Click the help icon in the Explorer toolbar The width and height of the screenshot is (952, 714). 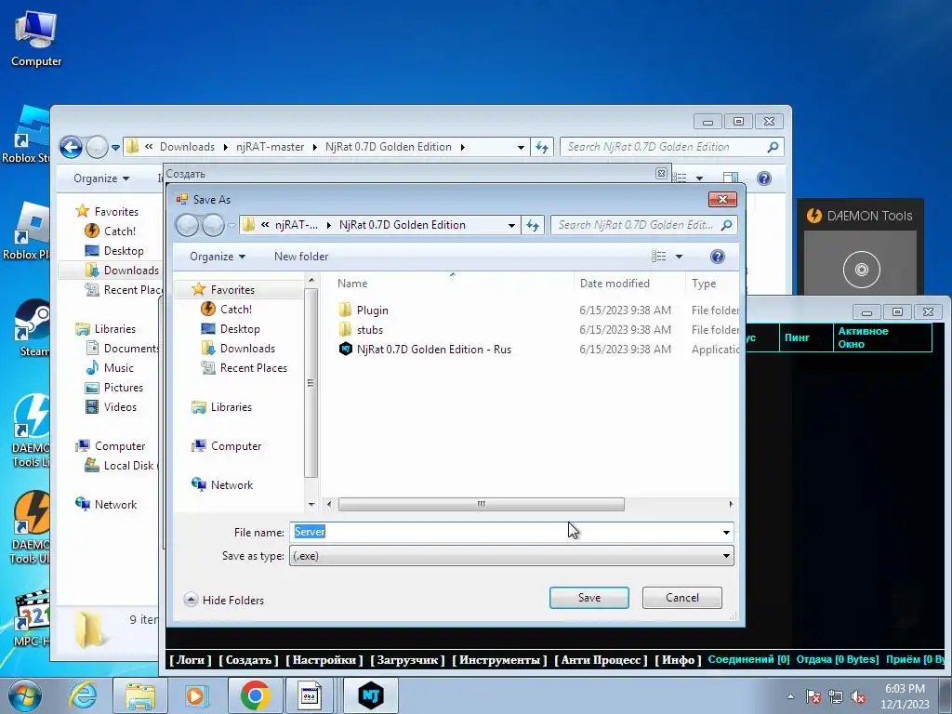(764, 178)
